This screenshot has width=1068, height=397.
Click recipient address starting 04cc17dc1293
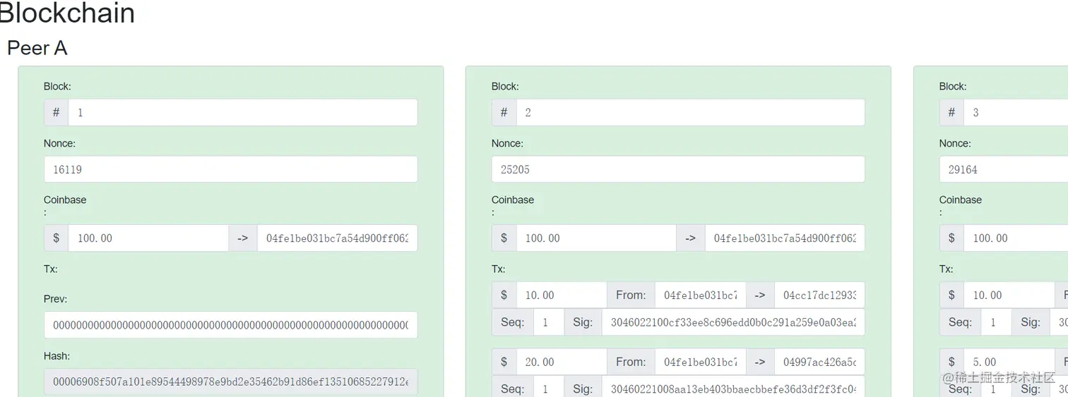point(819,295)
